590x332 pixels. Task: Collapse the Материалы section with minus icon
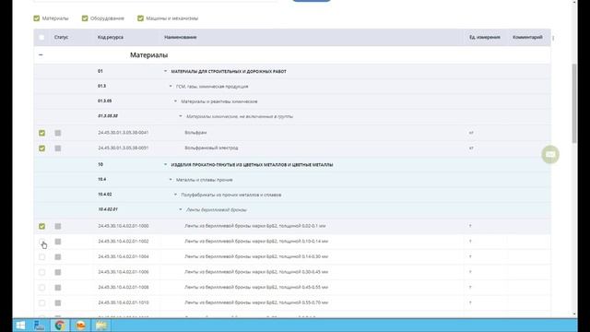point(41,55)
